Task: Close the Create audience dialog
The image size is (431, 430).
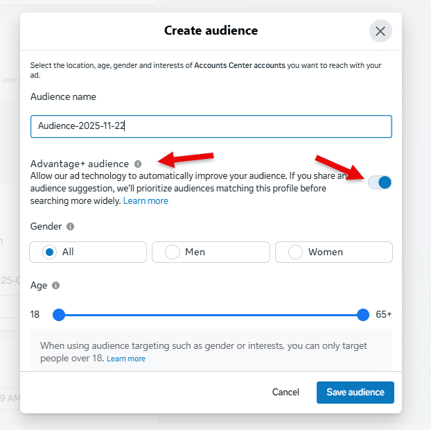Action: coord(380,31)
